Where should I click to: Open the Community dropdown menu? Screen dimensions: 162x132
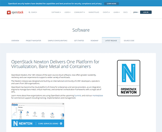tap(79, 12)
